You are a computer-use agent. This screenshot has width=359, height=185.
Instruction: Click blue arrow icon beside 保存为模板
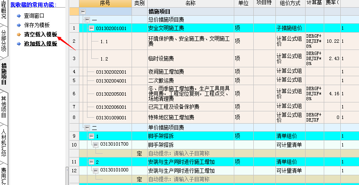pos(19,25)
